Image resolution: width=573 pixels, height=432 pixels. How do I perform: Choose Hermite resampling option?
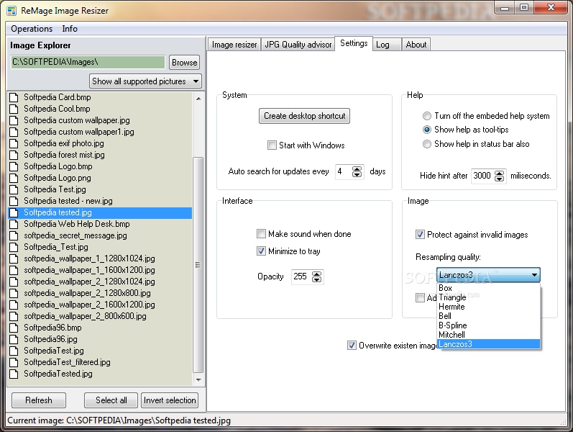489,307
